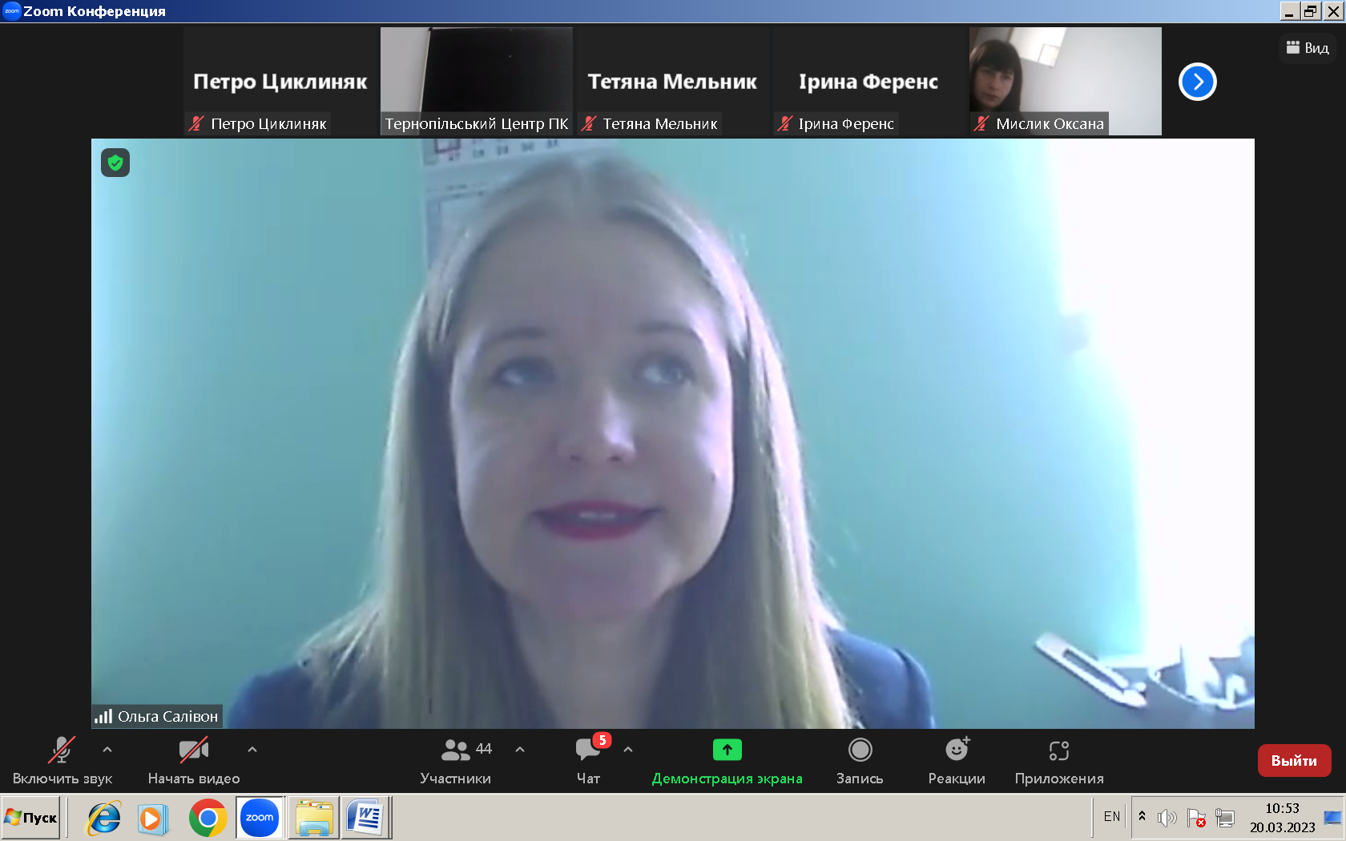Click muted mic icon on Мислик Оксана label
The image size is (1346, 841).
coord(981,123)
